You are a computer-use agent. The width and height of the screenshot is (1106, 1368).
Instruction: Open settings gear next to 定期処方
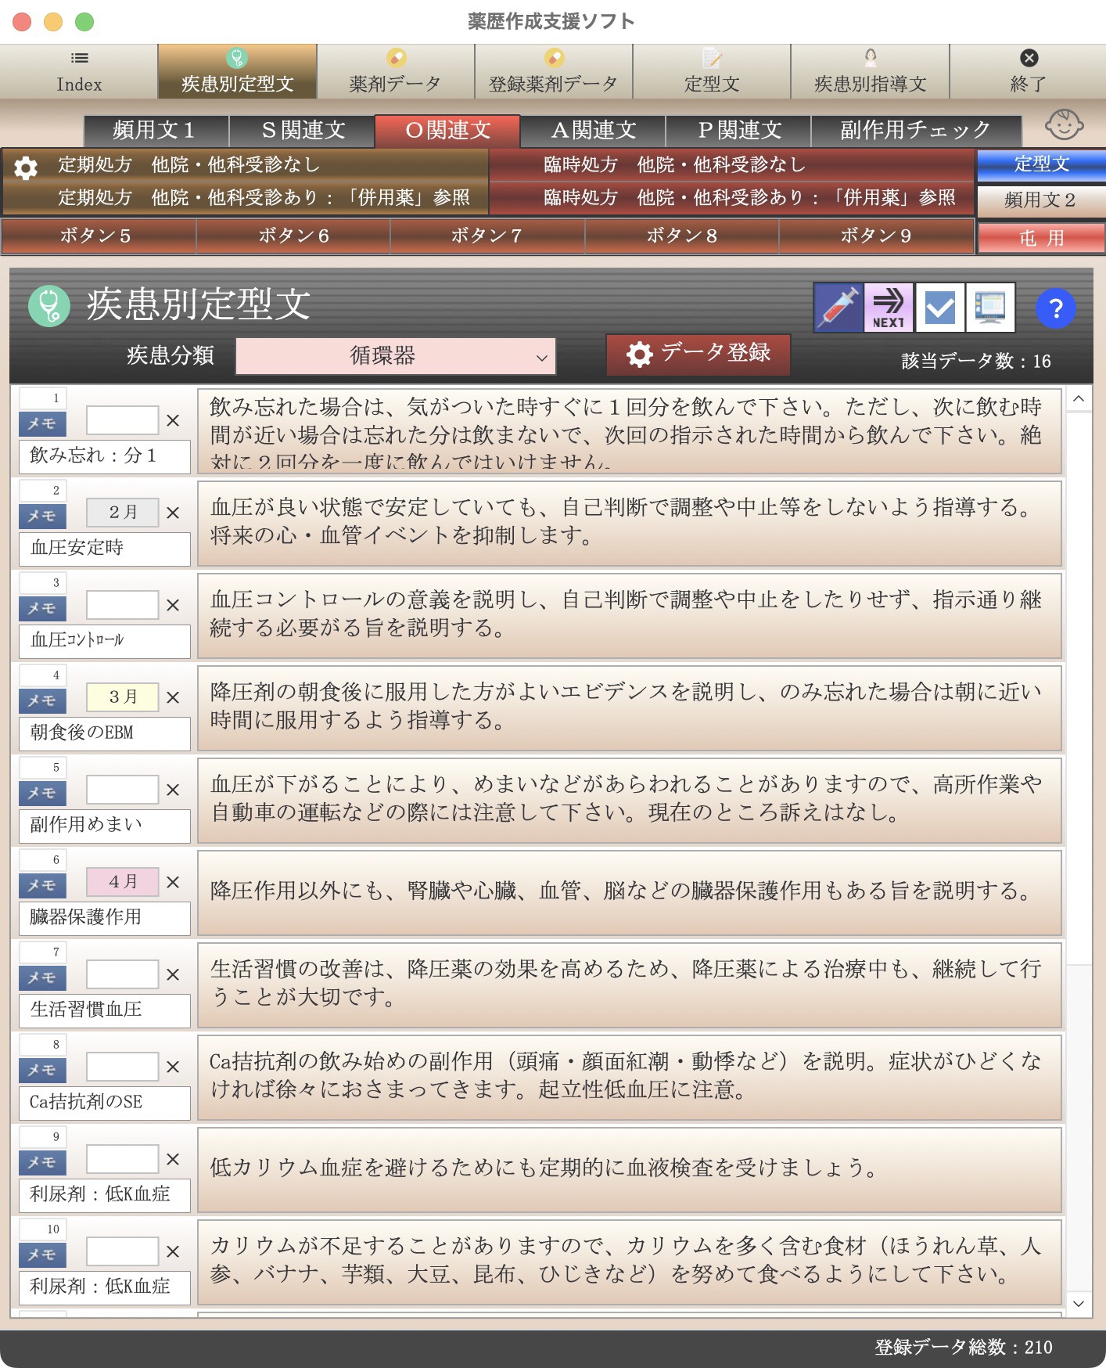click(26, 168)
